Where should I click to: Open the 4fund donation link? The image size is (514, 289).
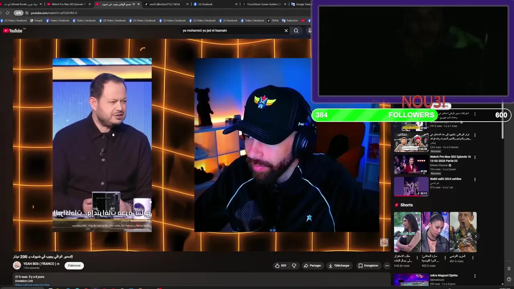32,285
